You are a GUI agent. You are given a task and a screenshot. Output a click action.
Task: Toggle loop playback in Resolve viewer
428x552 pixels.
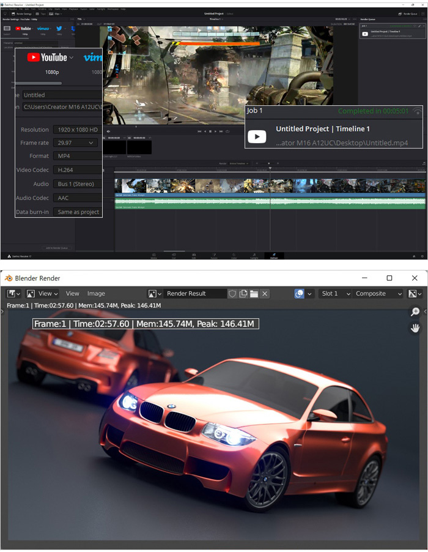tap(227, 132)
